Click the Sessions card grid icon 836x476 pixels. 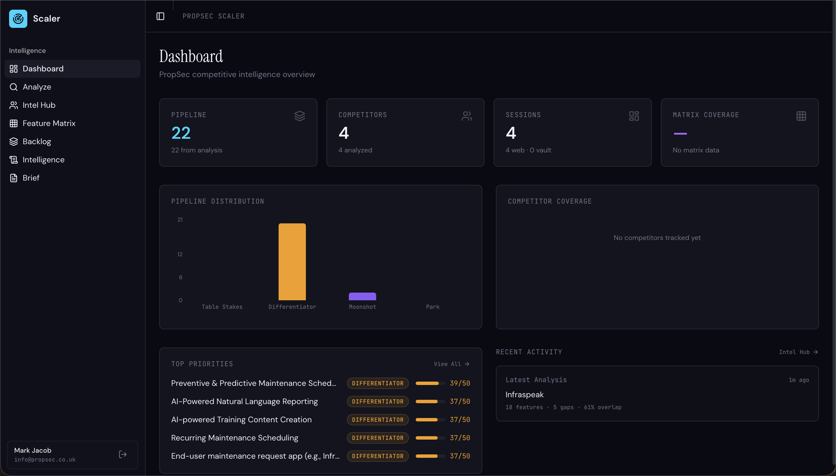[x=634, y=116]
